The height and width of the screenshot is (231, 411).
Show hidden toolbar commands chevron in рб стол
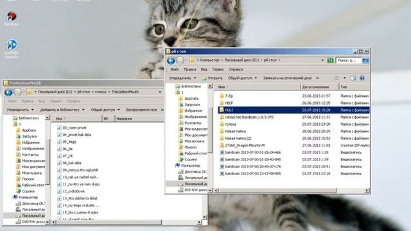[x=317, y=78]
